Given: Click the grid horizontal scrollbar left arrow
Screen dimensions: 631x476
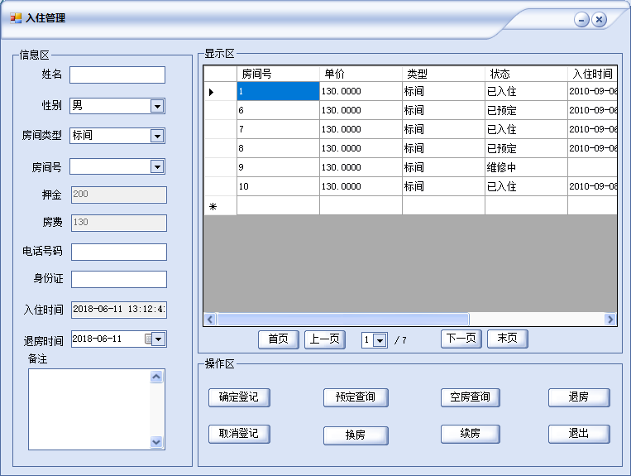Looking at the screenshot, I should 210,320.
